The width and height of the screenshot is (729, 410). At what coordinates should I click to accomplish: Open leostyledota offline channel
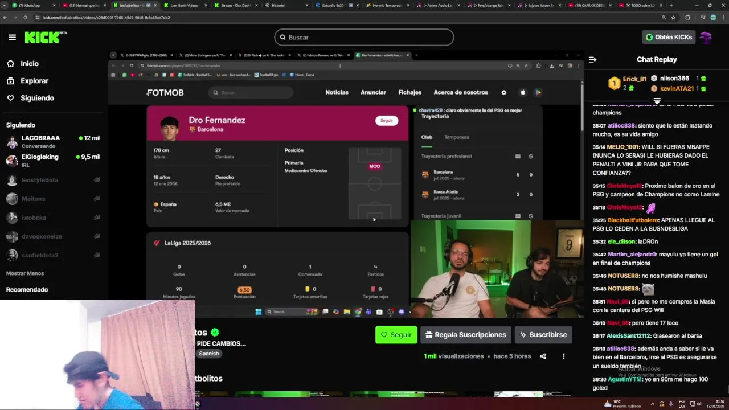(53, 180)
